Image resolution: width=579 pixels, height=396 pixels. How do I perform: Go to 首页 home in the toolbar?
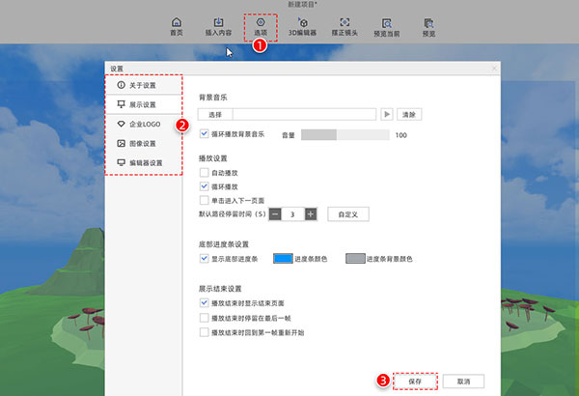click(x=176, y=26)
